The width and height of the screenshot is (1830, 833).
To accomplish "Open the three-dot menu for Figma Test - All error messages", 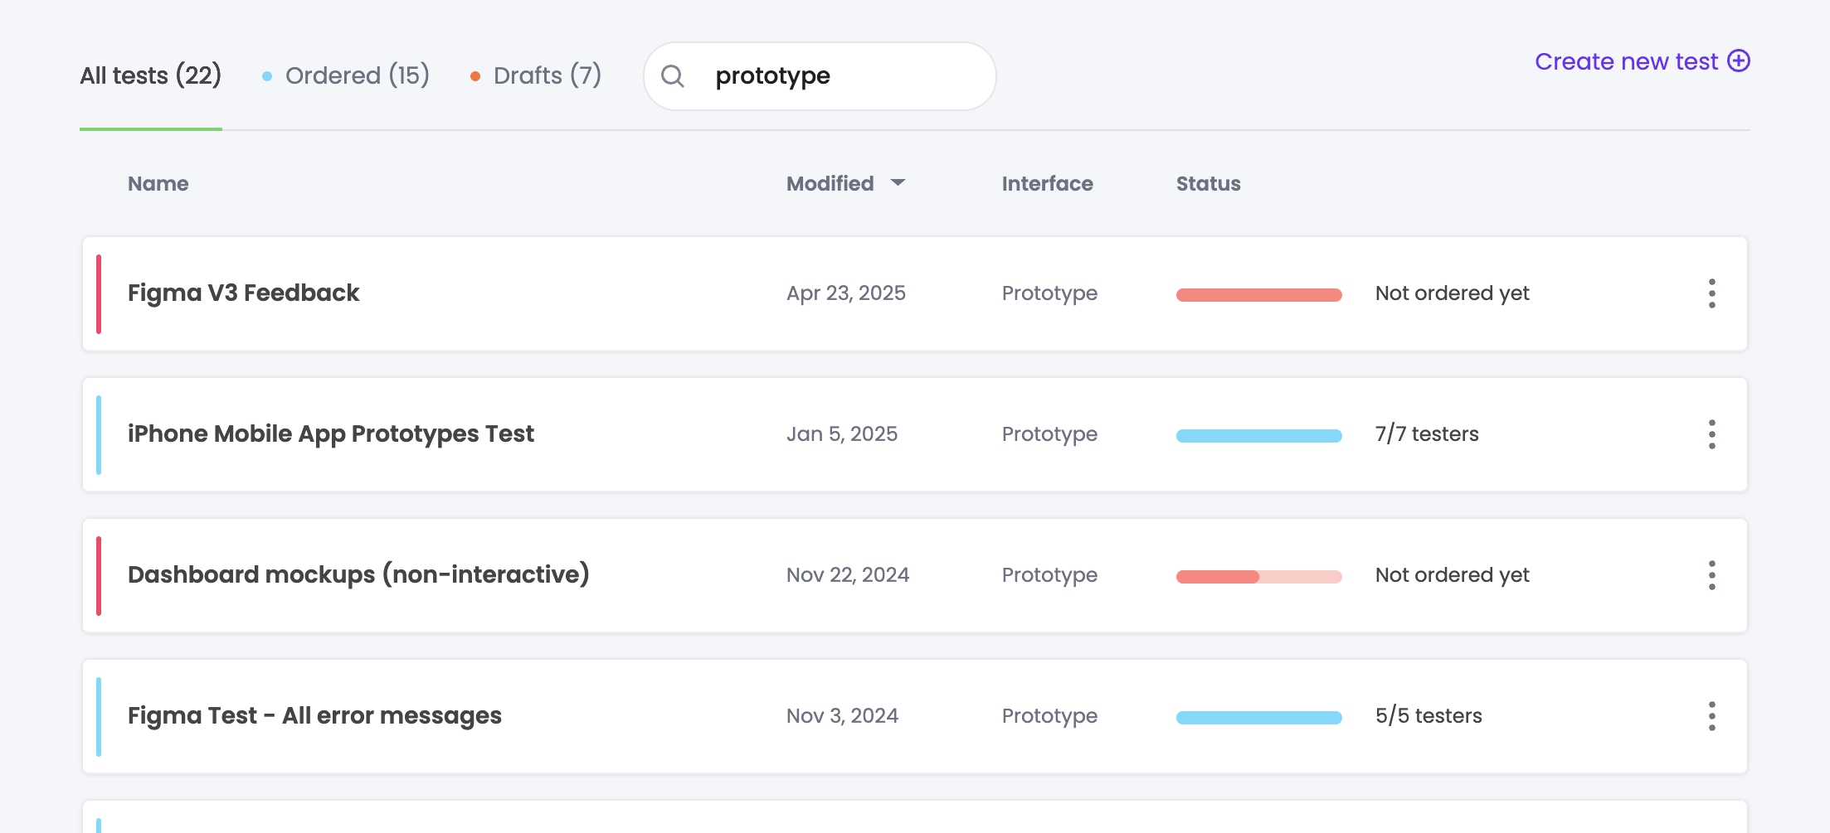I will 1711,716.
